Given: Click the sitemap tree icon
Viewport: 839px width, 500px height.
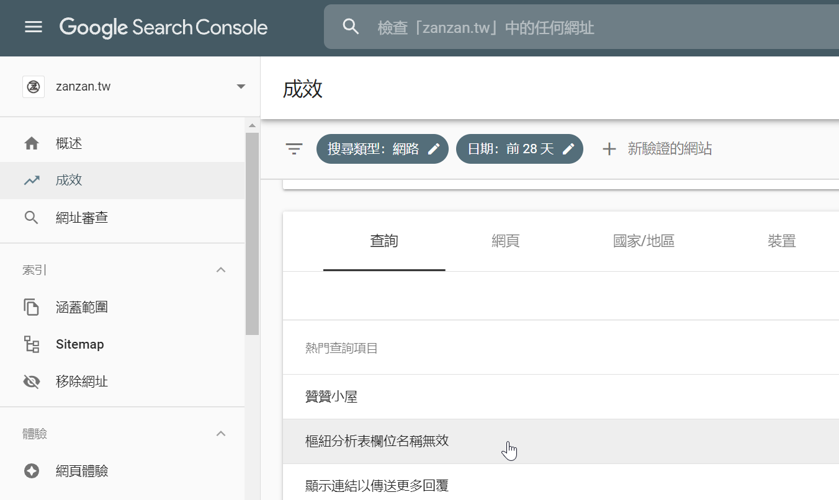Looking at the screenshot, I should 32,344.
